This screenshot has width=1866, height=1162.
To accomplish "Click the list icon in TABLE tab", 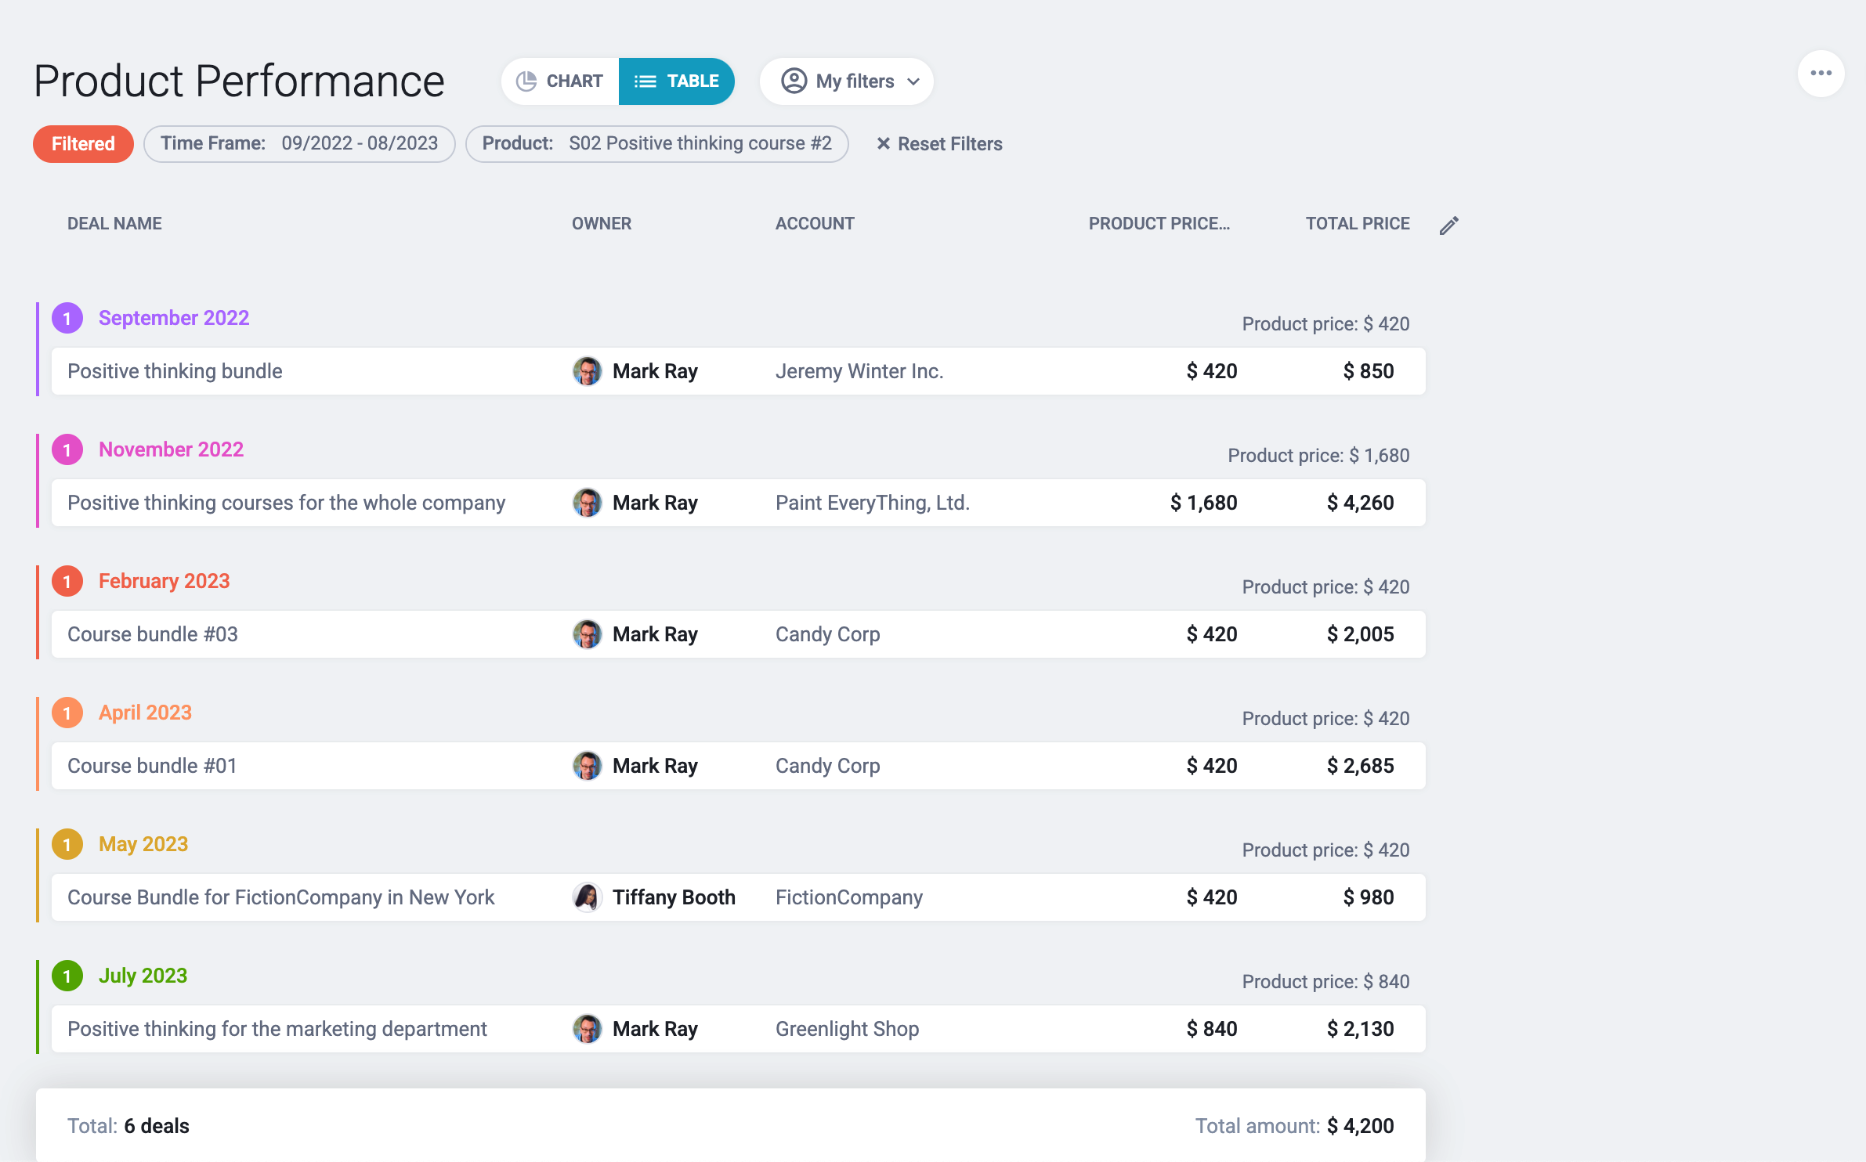I will 646,81.
